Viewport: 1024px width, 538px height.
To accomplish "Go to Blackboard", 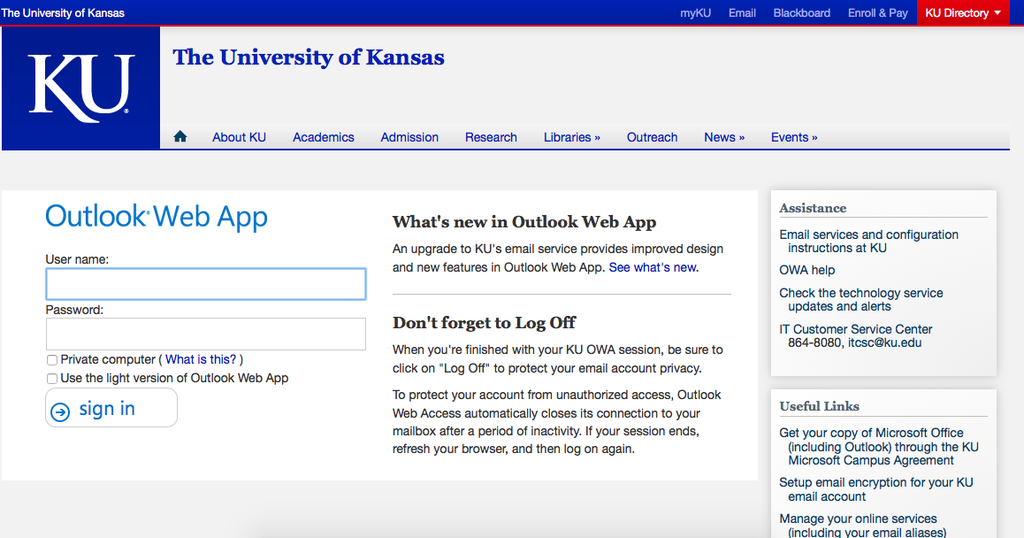I will click(x=801, y=12).
